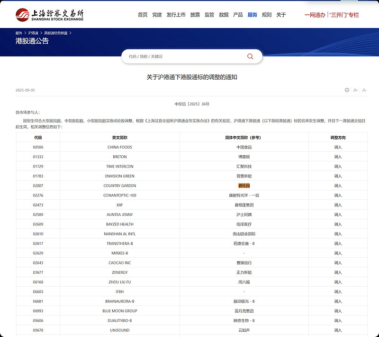The height and width of the screenshot is (337, 379).
Task: Click the red search magnifier icon
Action: pyautogui.click(x=250, y=56)
